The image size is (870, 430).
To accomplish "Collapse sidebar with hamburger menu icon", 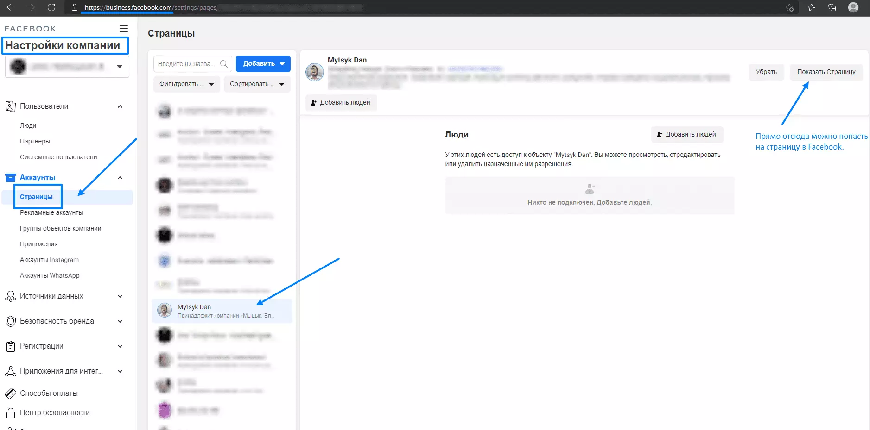I will point(124,29).
